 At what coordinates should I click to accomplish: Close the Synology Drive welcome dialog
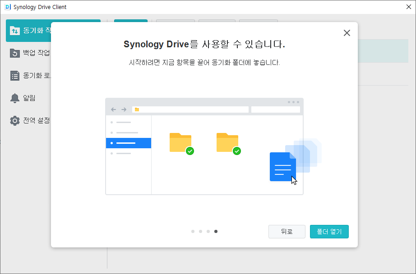pos(347,33)
